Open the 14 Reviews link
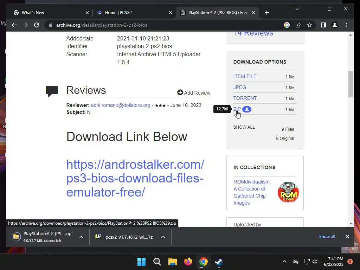The height and width of the screenshot is (270, 360). point(253,33)
